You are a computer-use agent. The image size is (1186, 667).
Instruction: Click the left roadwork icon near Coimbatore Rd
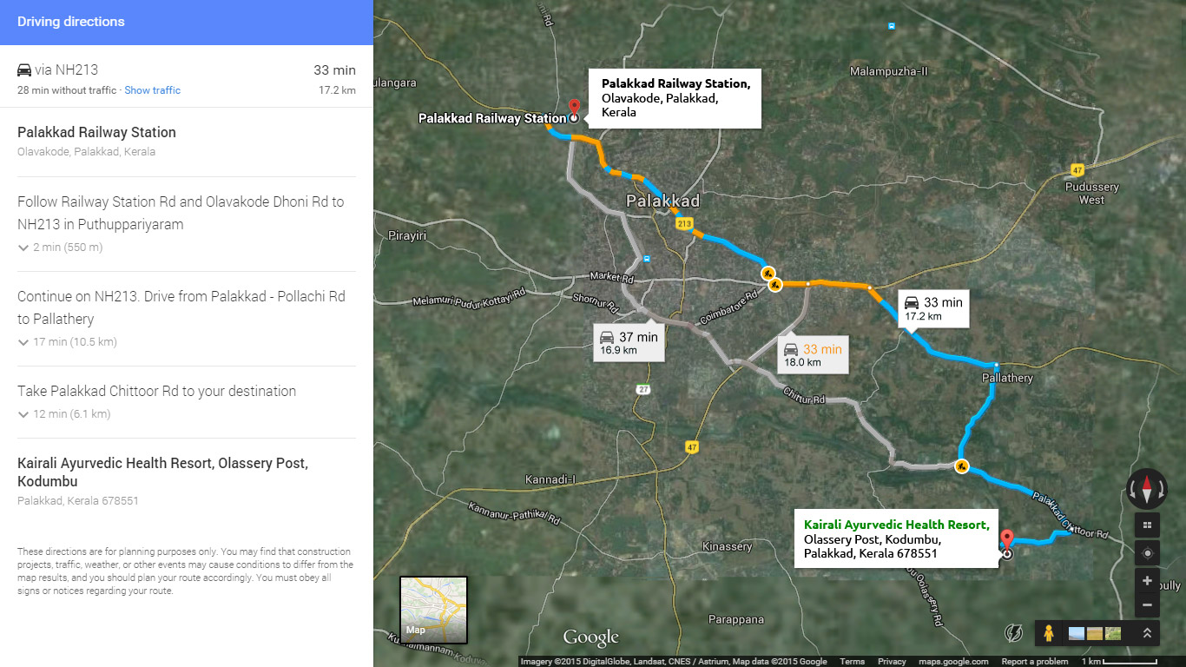click(768, 274)
